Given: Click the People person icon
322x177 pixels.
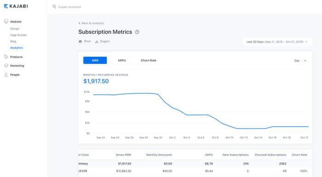Looking at the screenshot, I should tap(6, 75).
